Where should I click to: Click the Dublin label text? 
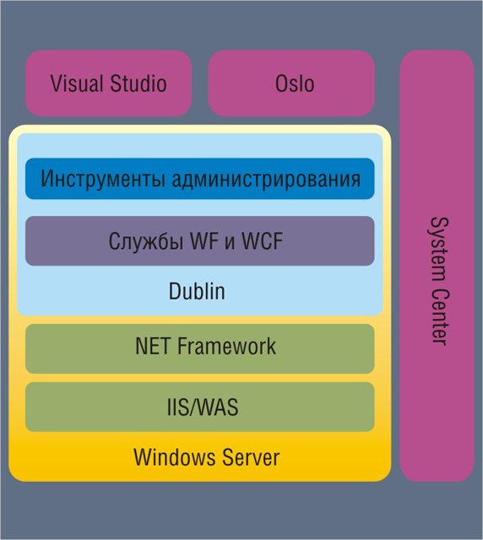(197, 291)
